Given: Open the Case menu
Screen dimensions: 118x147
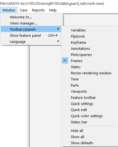Looking at the screenshot, I should click(24, 10).
